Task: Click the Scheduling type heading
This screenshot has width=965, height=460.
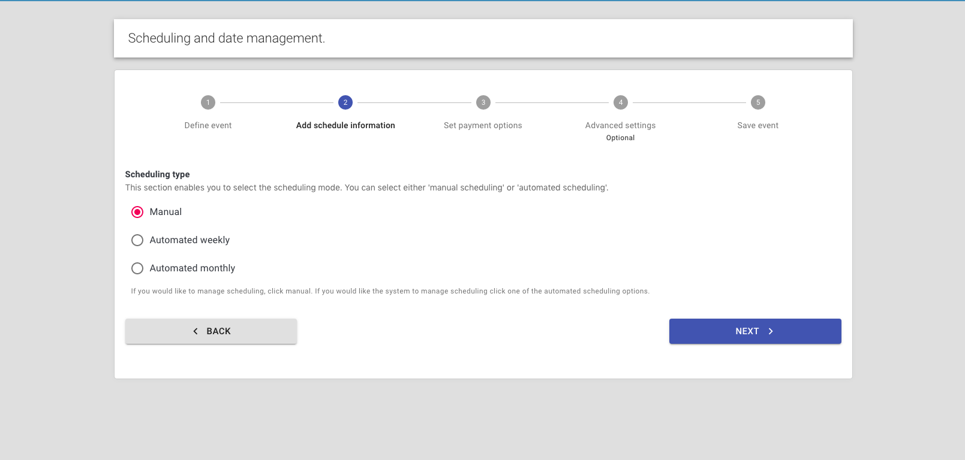Action: point(157,174)
